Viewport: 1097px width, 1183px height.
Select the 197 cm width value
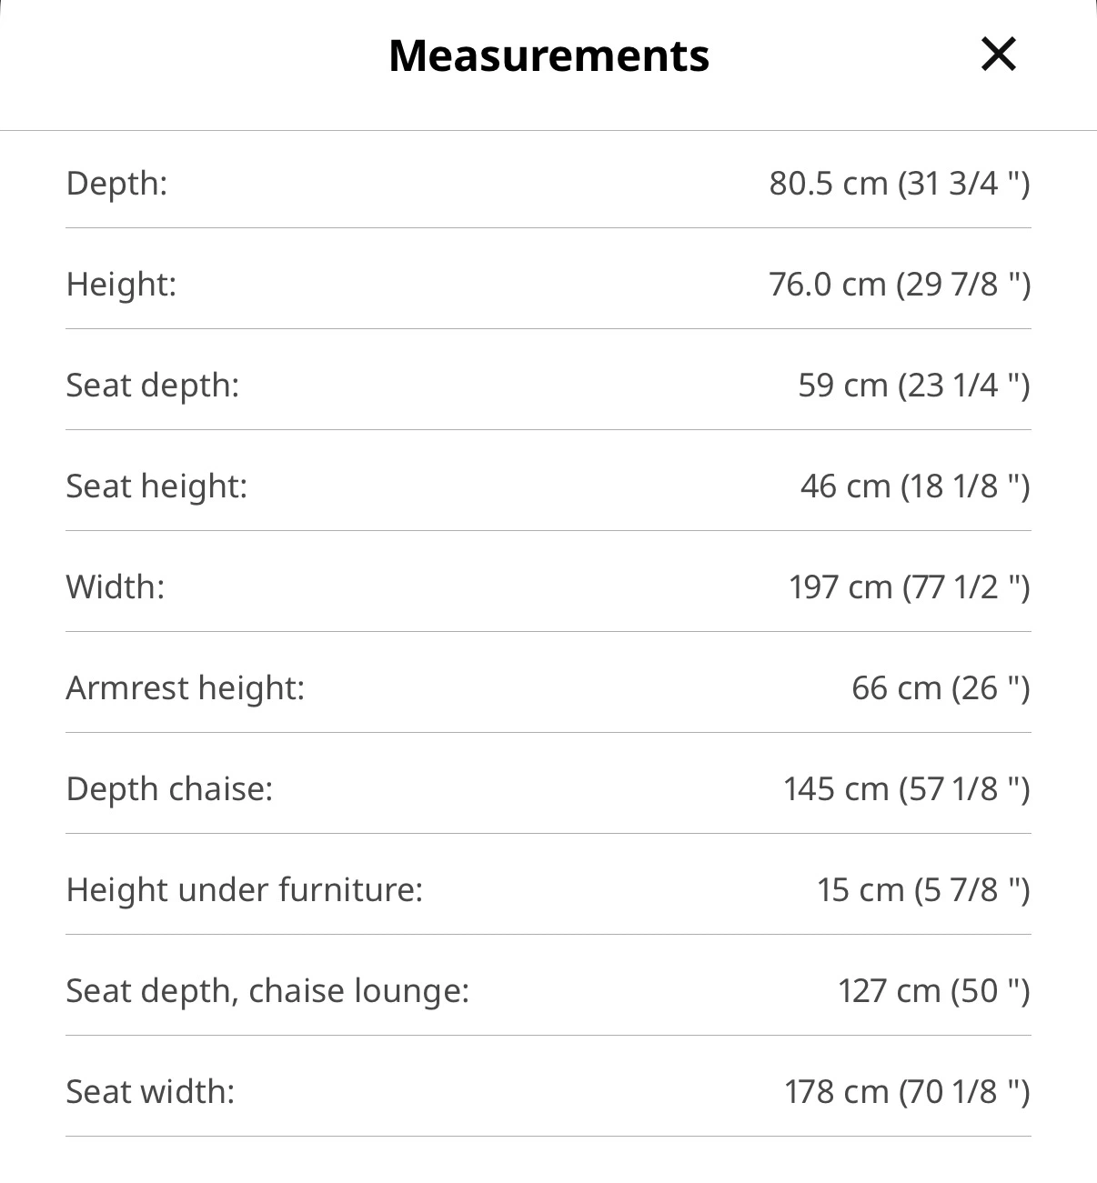click(910, 587)
